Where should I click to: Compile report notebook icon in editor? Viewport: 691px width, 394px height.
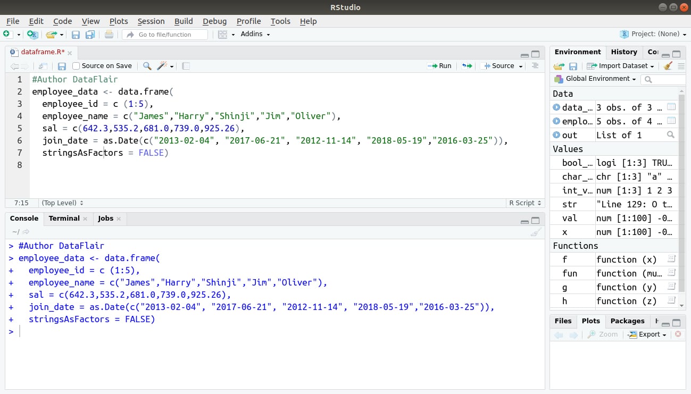point(186,66)
